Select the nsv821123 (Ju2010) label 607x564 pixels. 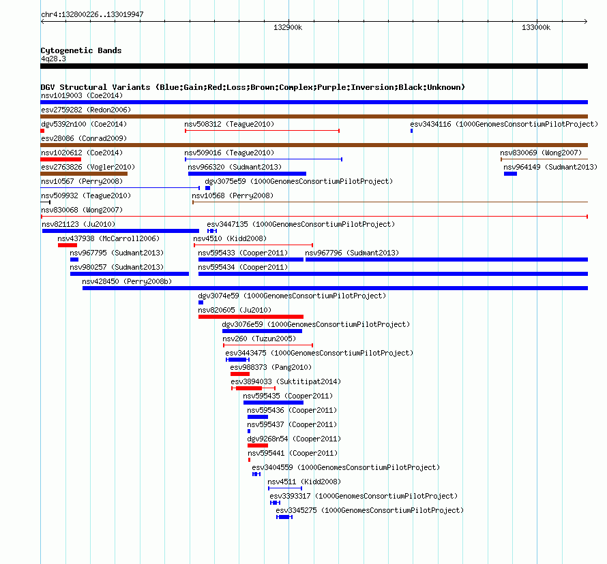click(x=78, y=224)
